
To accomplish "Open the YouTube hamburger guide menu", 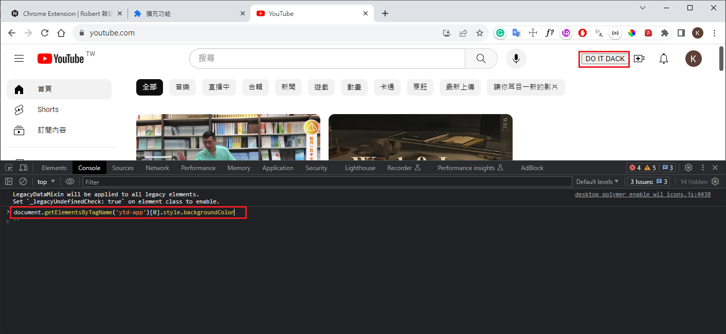I will coord(19,59).
